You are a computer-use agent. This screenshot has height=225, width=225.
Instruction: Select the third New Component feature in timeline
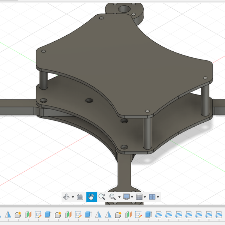click(x=118, y=215)
